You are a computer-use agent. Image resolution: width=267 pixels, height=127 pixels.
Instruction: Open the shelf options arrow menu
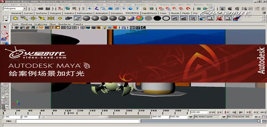tap(6, 20)
